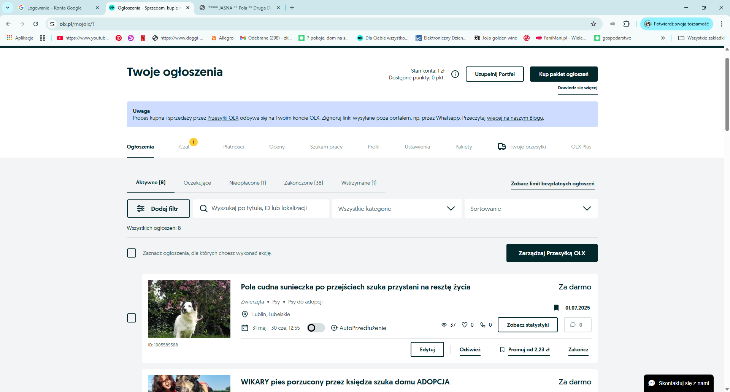Click the location pin next to Lublin
730x392 pixels.
pos(245,314)
